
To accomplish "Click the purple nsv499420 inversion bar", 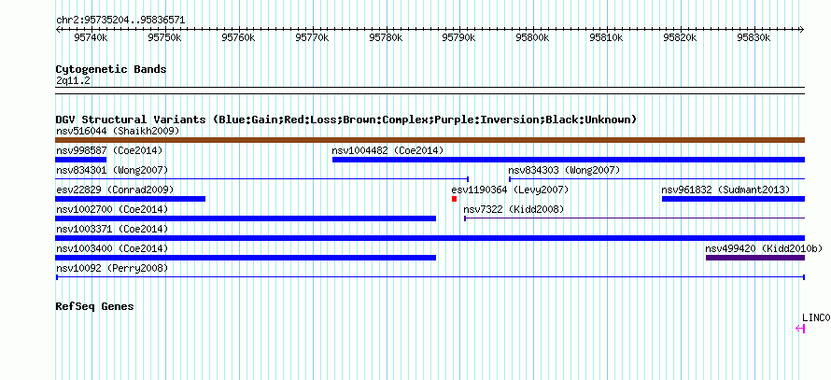I will (x=755, y=258).
